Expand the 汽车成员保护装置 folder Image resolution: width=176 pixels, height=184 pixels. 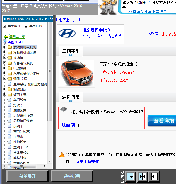click(4, 73)
